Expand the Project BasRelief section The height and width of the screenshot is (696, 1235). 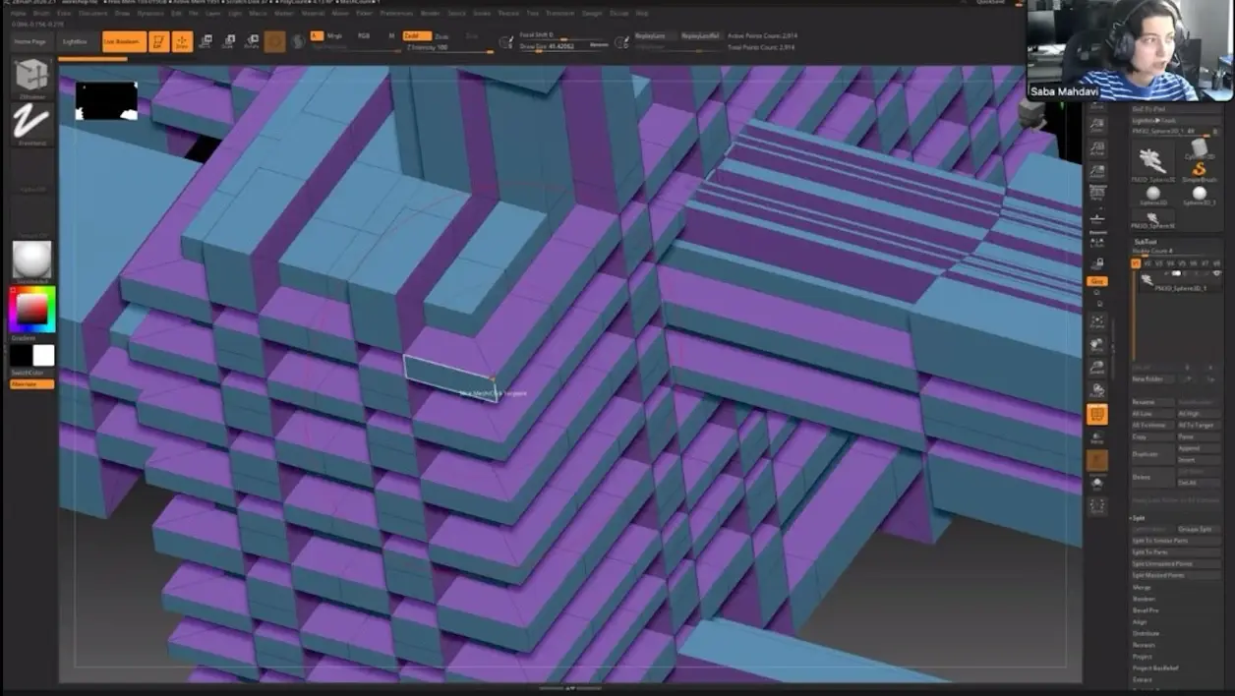(x=1155, y=668)
